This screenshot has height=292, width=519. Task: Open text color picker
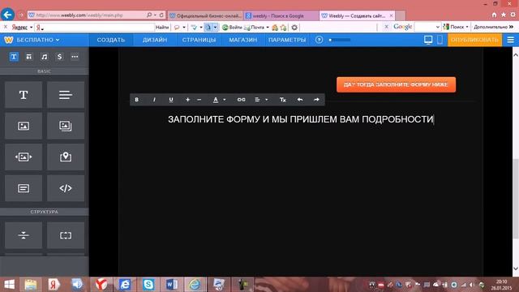(x=216, y=100)
